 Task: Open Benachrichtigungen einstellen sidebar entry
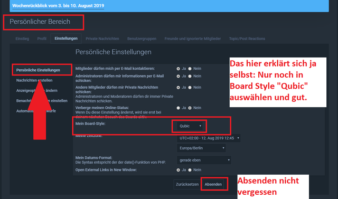[42, 101]
